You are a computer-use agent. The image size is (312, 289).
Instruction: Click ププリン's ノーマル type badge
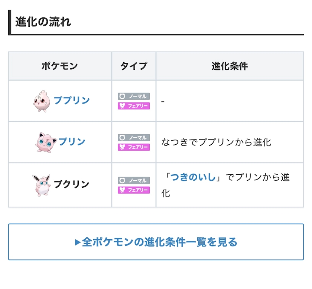134,96
